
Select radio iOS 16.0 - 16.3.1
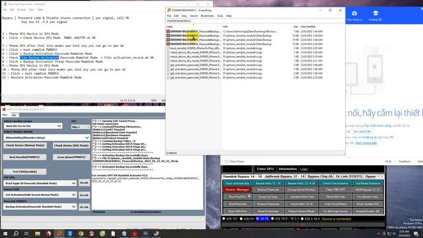[x=272, y=219]
